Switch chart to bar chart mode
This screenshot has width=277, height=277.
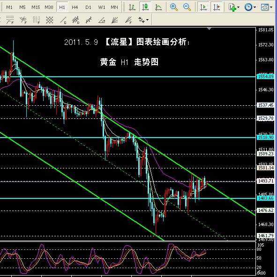(x=132, y=7)
